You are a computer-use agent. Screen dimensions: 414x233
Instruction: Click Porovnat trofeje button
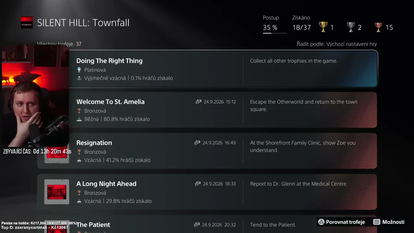pos(342,222)
